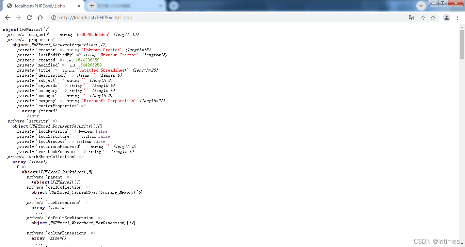Go to the home page icon
Viewport: 465px width, 247px height.
pyautogui.click(x=40, y=18)
